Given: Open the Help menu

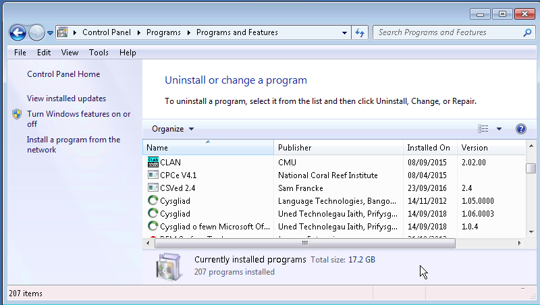Looking at the screenshot, I should pos(128,53).
